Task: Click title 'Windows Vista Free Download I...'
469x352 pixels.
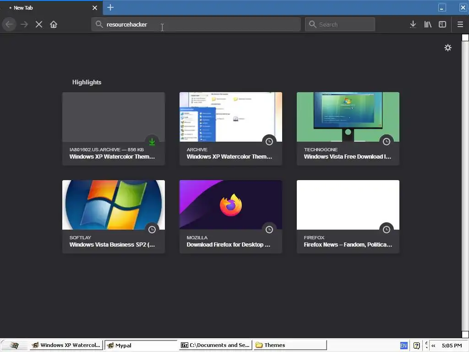Action: tap(347, 157)
